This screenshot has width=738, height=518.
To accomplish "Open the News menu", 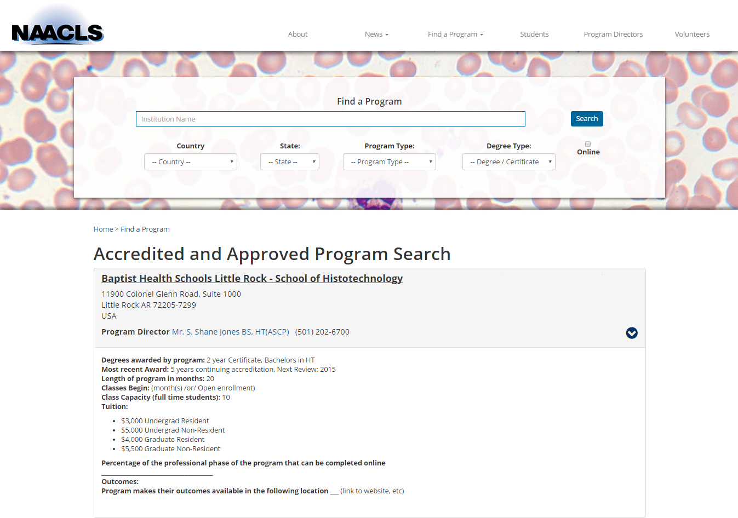I will [x=376, y=34].
